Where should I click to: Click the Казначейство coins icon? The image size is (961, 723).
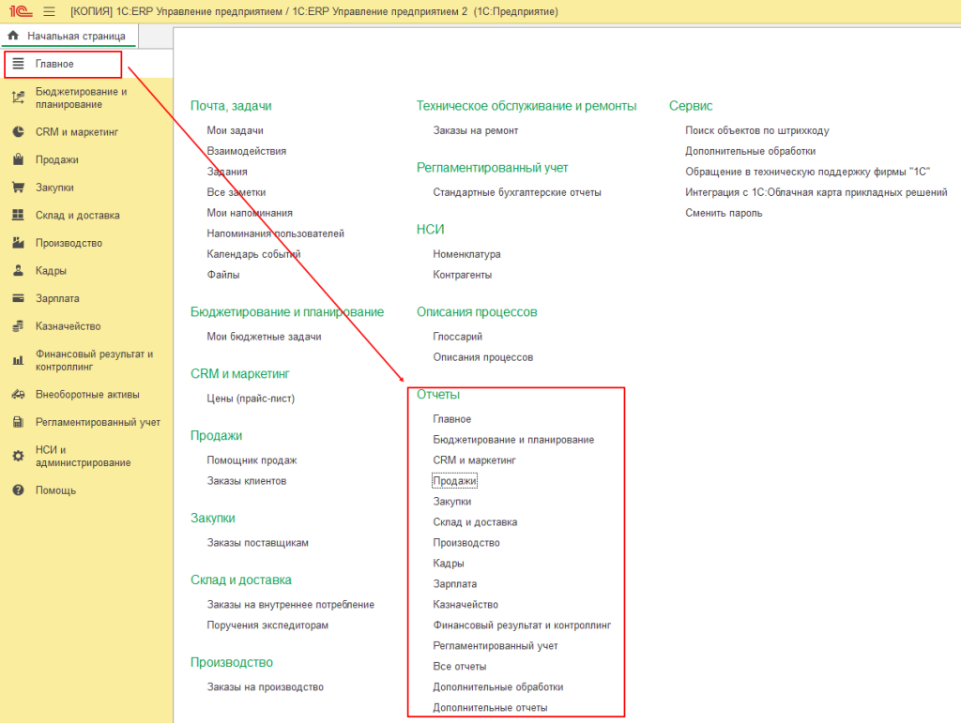click(18, 326)
